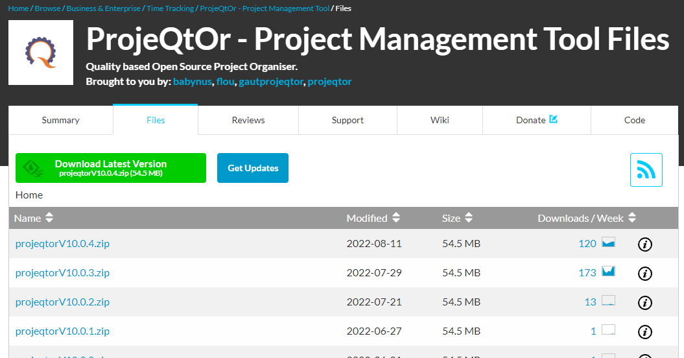
Task: View download stats chart for projeqtorV10.0.4.zip
Action: coord(608,243)
